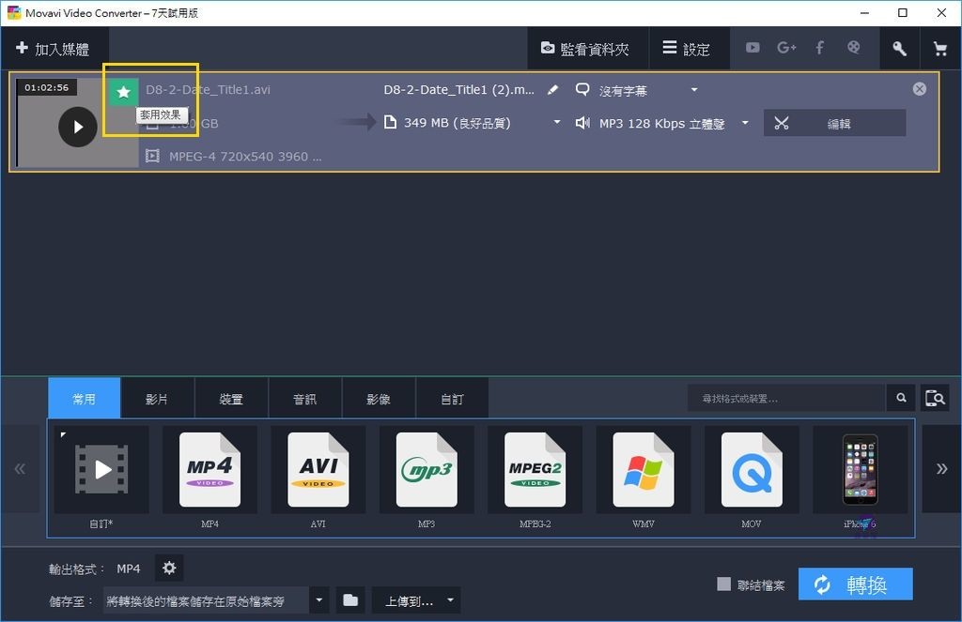Switch to the 常用 popular tab
The width and height of the screenshot is (962, 622).
tap(84, 399)
